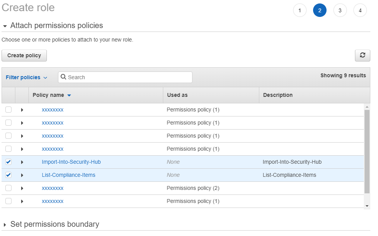Jump to step 4 of Create role
The width and height of the screenshot is (378, 236).
tap(360, 10)
